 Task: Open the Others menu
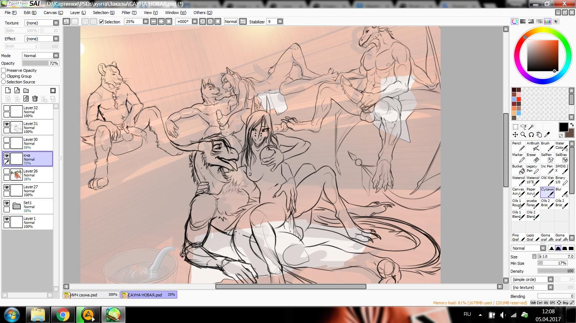(x=203, y=13)
